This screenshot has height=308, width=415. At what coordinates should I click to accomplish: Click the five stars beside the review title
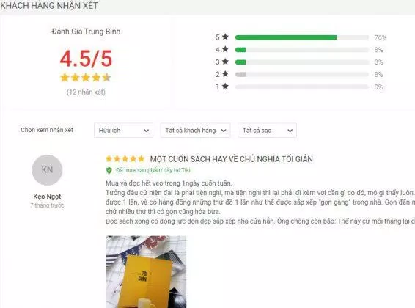[x=125, y=158]
